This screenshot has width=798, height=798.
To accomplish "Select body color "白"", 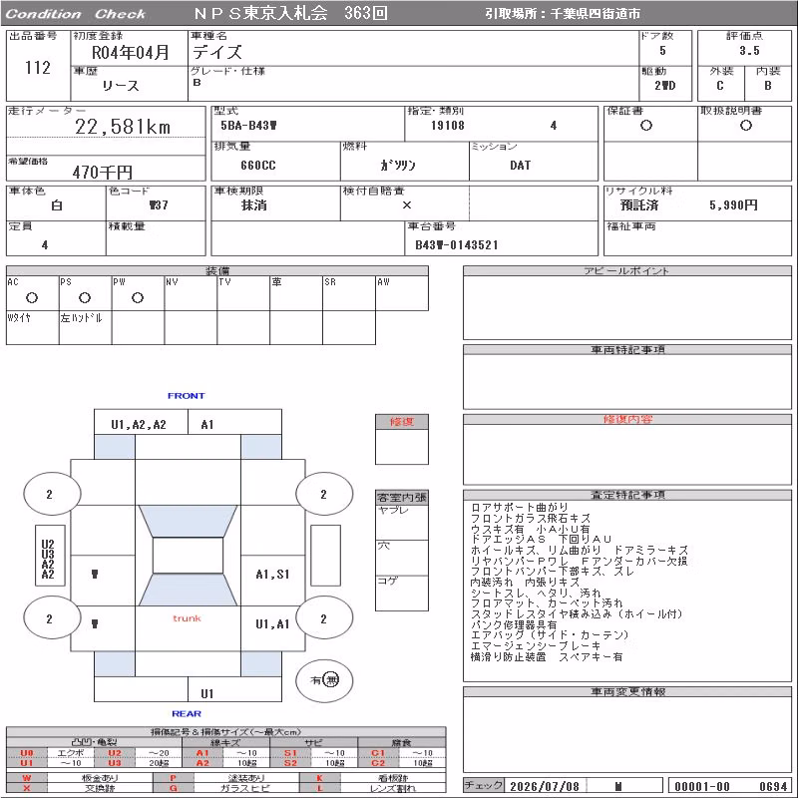I will (x=57, y=205).
